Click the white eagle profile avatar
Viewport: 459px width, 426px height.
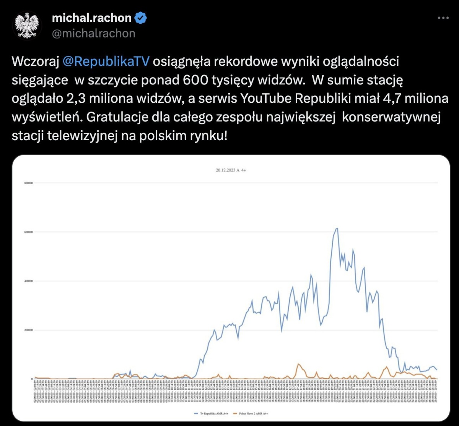click(27, 26)
